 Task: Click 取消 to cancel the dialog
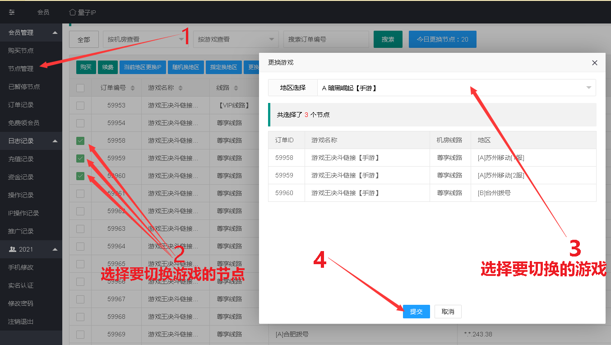point(448,312)
